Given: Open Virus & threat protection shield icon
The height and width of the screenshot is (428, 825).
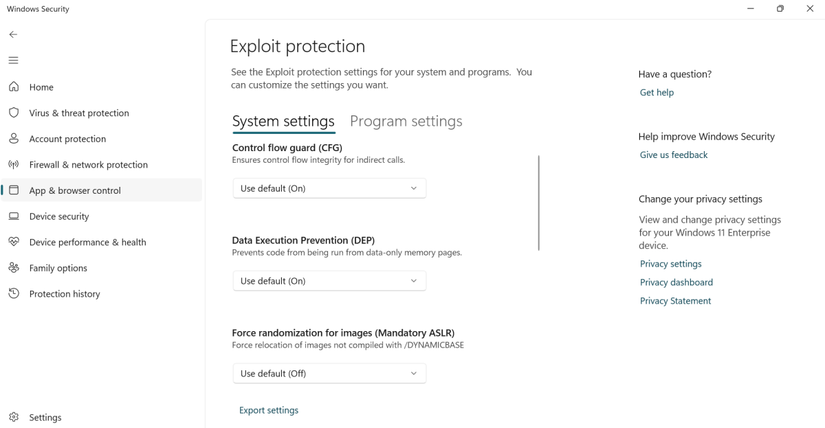Looking at the screenshot, I should (13, 113).
